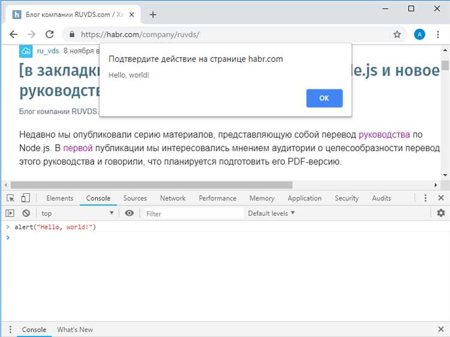Reload the current page
450x337 pixels.
click(49, 34)
